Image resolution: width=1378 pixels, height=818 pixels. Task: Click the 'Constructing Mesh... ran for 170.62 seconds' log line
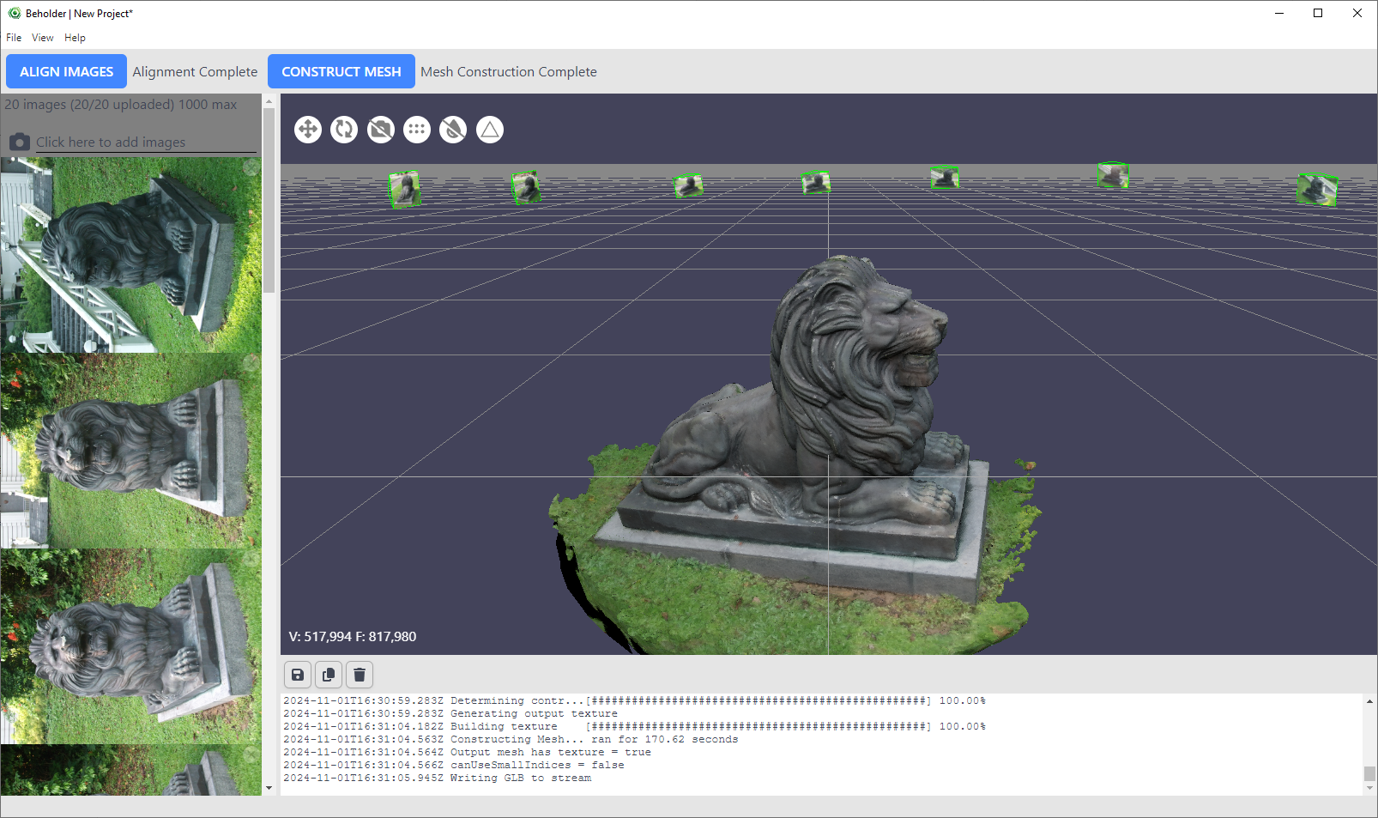pyautogui.click(x=594, y=739)
